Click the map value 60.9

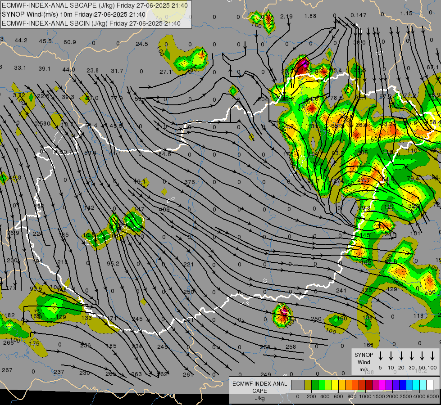(70, 42)
